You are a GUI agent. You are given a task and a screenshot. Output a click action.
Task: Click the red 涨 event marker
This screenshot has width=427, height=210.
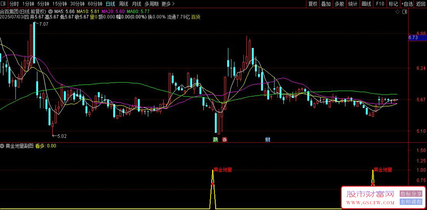tap(225, 140)
